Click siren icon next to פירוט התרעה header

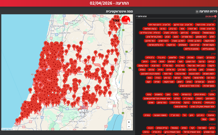click(197, 12)
